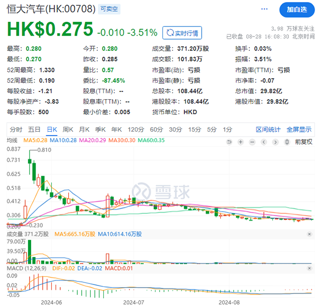Image resolution: width=321 pixels, height=307 pixels.
Task: Open the 前复权 price adjustment dropdown
Action: pos(303,142)
